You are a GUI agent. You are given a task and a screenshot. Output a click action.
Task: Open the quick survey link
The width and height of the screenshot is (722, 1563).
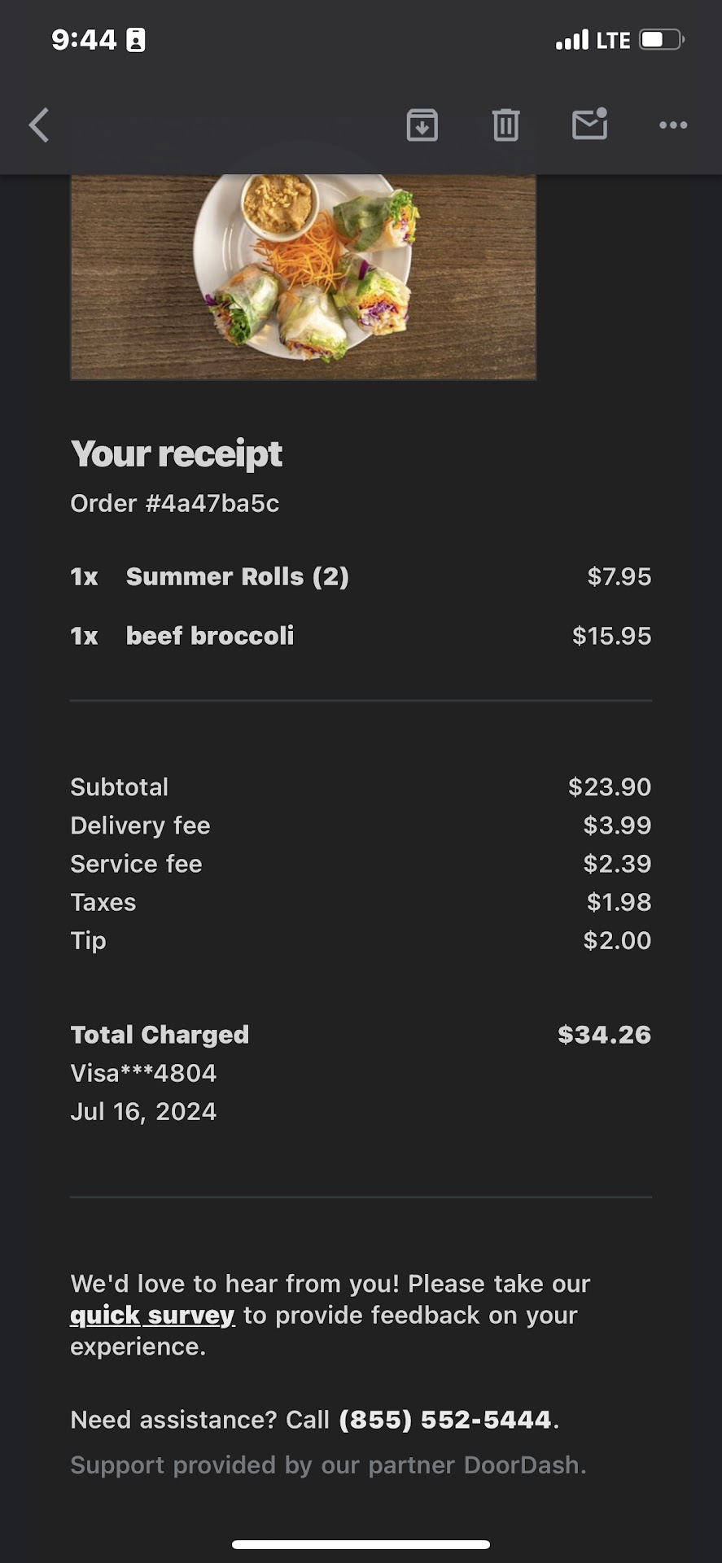pyautogui.click(x=152, y=1315)
